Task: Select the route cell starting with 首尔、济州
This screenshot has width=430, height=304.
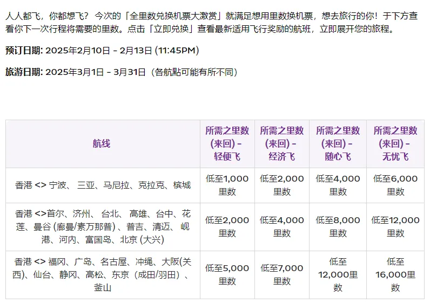Action: (103, 227)
